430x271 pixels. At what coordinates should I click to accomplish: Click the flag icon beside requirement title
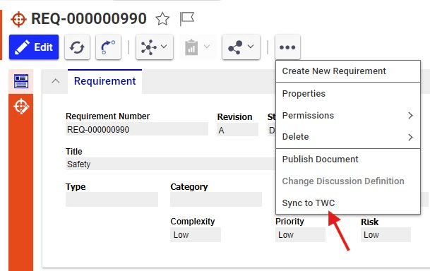pyautogui.click(x=186, y=19)
